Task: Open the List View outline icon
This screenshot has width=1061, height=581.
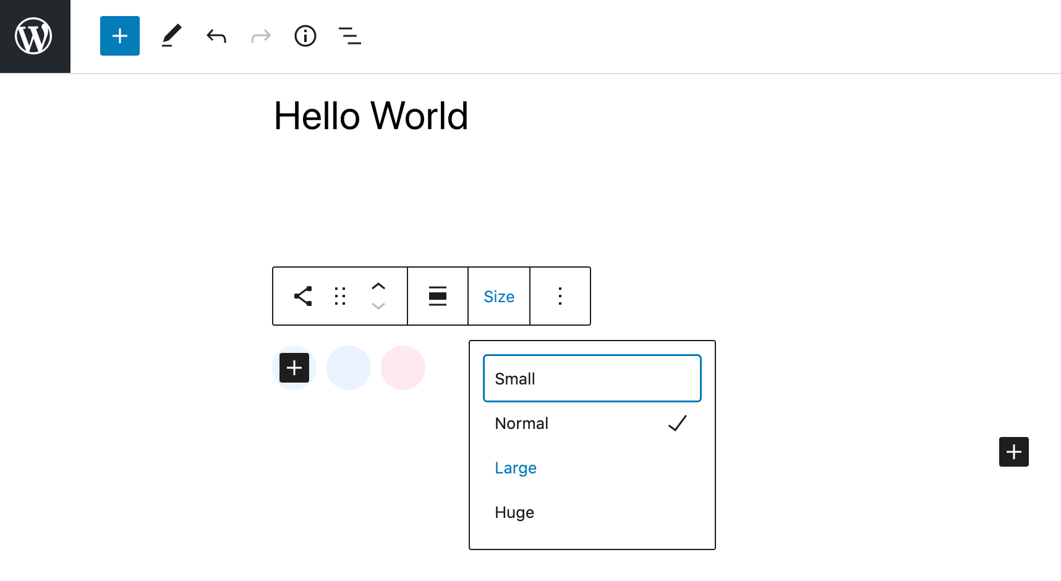Action: [x=350, y=36]
